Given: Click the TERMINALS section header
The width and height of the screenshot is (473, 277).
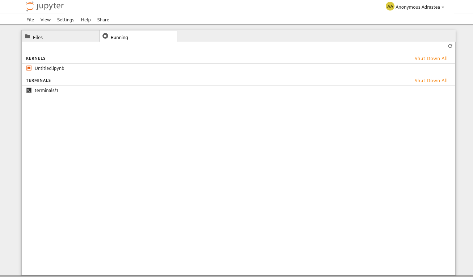Looking at the screenshot, I should point(38,80).
